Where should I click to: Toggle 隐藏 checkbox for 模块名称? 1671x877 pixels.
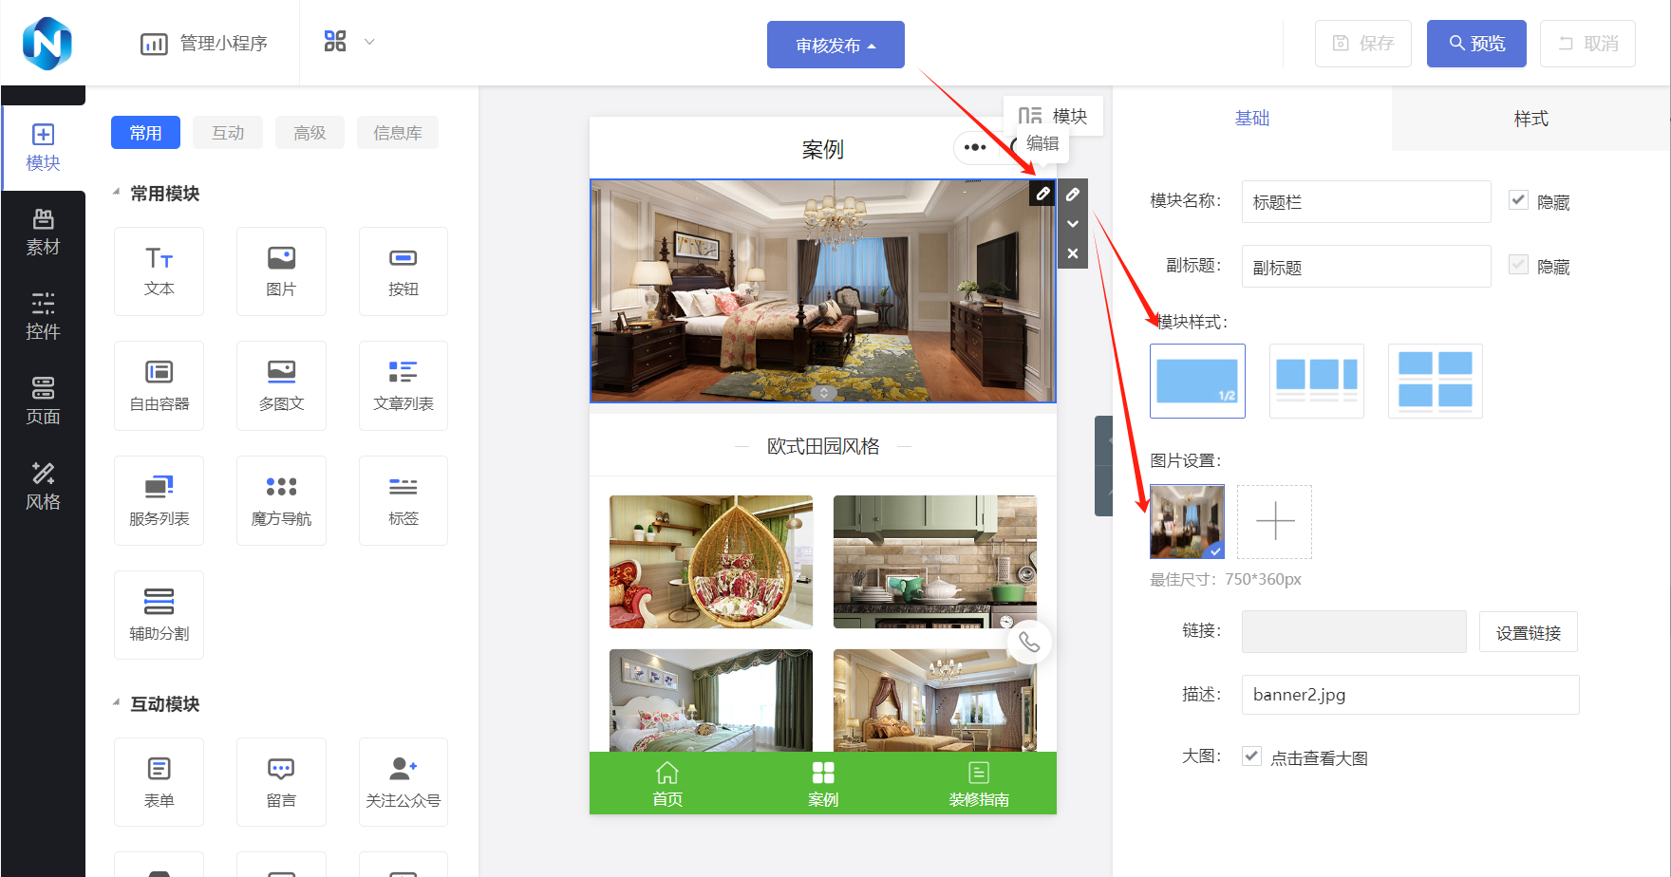pos(1519,200)
